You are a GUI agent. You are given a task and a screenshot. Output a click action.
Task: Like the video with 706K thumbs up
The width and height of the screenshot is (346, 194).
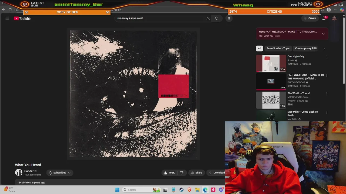pos(169,173)
